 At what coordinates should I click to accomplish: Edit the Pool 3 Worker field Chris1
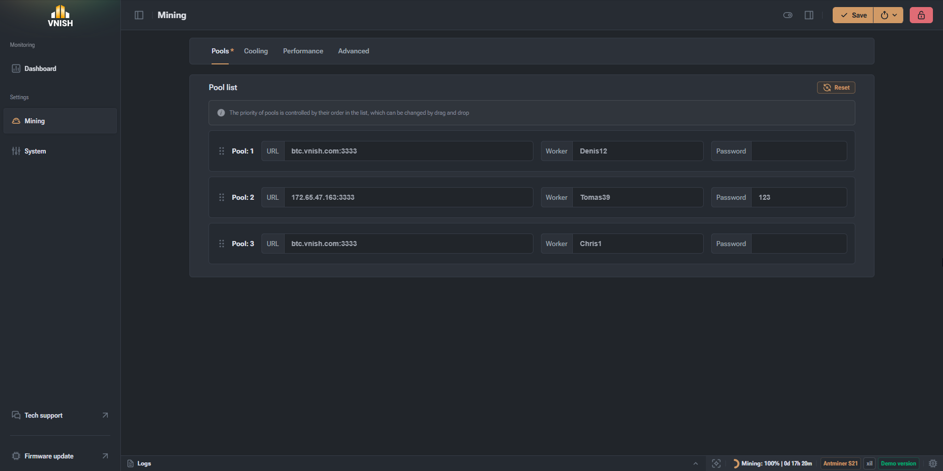638,244
